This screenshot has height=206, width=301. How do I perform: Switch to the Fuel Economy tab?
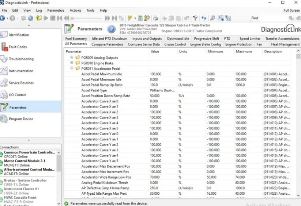76,39
